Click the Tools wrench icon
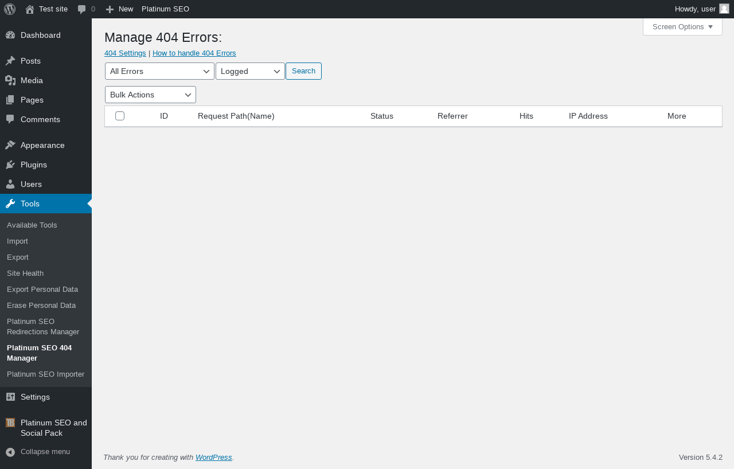The width and height of the screenshot is (734, 469). 10,204
